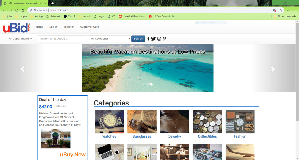Click the blue Search button
Viewport: 299px width, 160px height.
pos(138,39)
